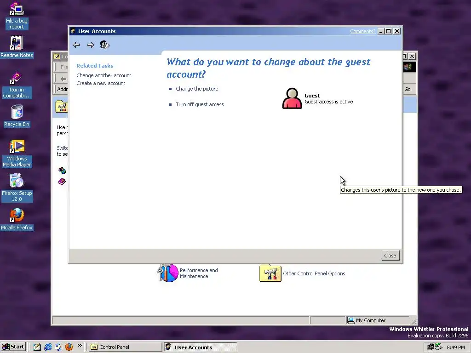
Task: Open Firefox Setup 12.0 installer icon
Action: [17, 188]
